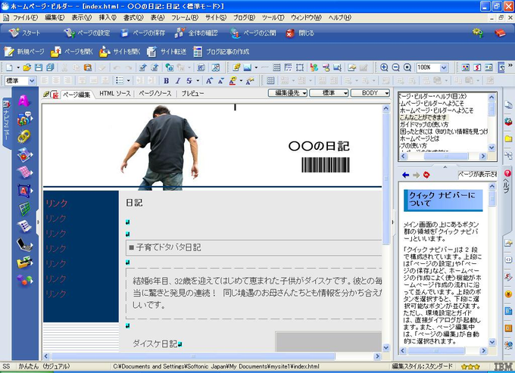Viewport: 515px width, 373px height.
Task: Click the increase font size icon
Action: pyautogui.click(x=209, y=81)
